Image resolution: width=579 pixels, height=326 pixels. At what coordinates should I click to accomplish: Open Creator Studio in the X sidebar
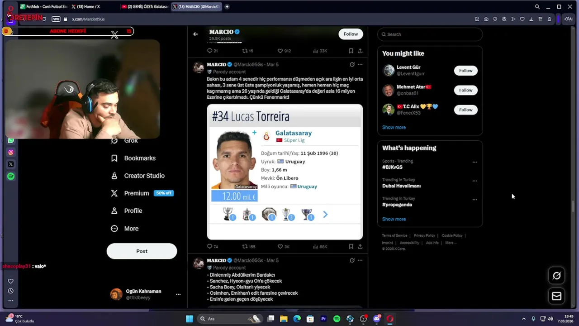[138, 176]
